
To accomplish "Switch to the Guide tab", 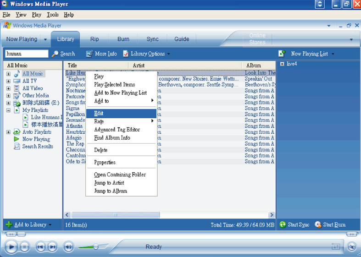I will tap(182, 39).
